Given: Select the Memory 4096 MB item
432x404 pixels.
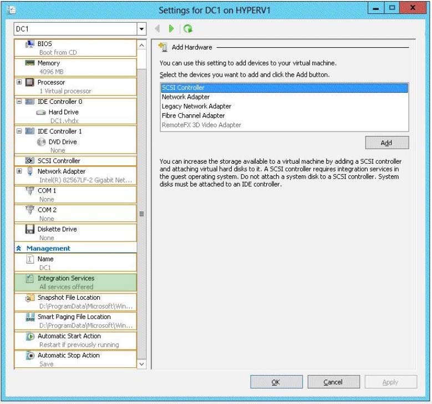Looking at the screenshot, I should [75, 67].
